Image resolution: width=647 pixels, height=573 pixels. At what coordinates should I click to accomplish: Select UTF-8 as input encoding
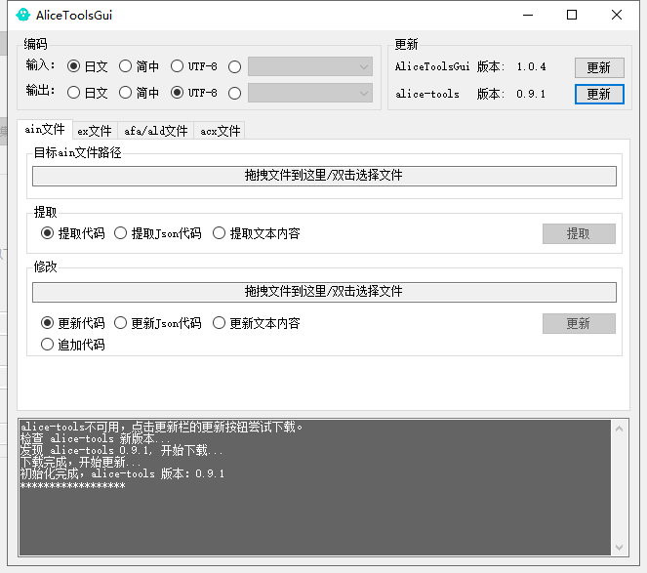193,66
